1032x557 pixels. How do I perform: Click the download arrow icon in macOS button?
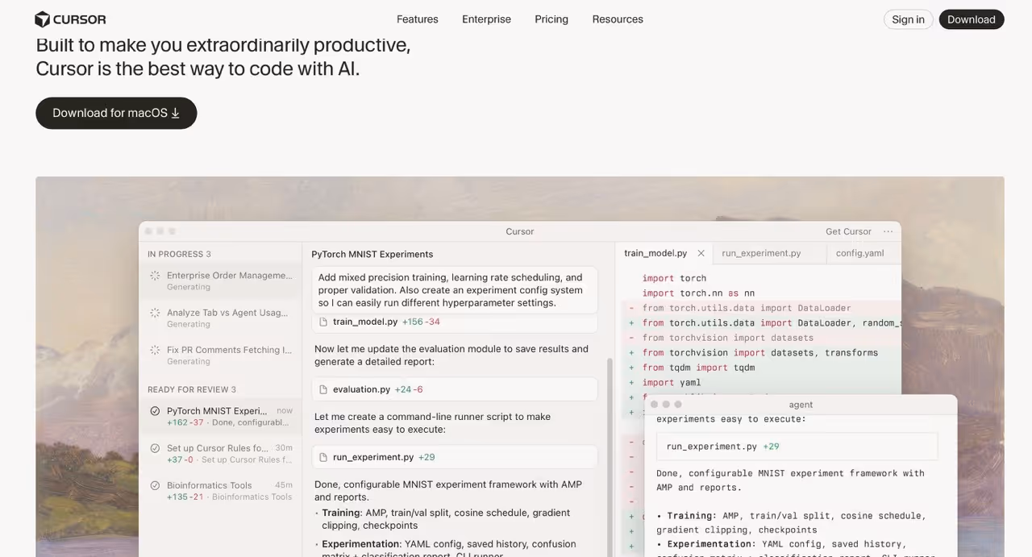(x=175, y=113)
